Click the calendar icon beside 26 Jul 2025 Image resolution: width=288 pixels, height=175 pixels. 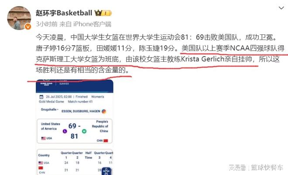pyautogui.click(x=41, y=97)
